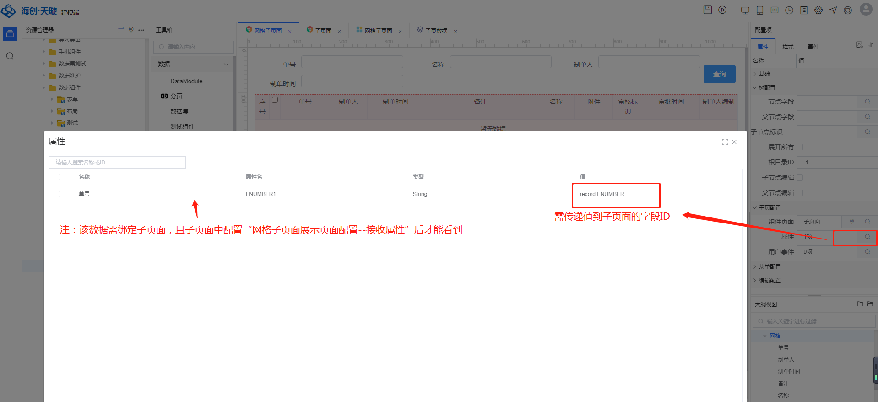
Task: Click the 请输入搜索名称或ID search field
Action: pos(117,163)
